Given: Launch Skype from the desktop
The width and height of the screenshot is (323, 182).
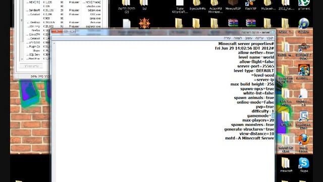Looking at the screenshot, I should tap(304, 165).
